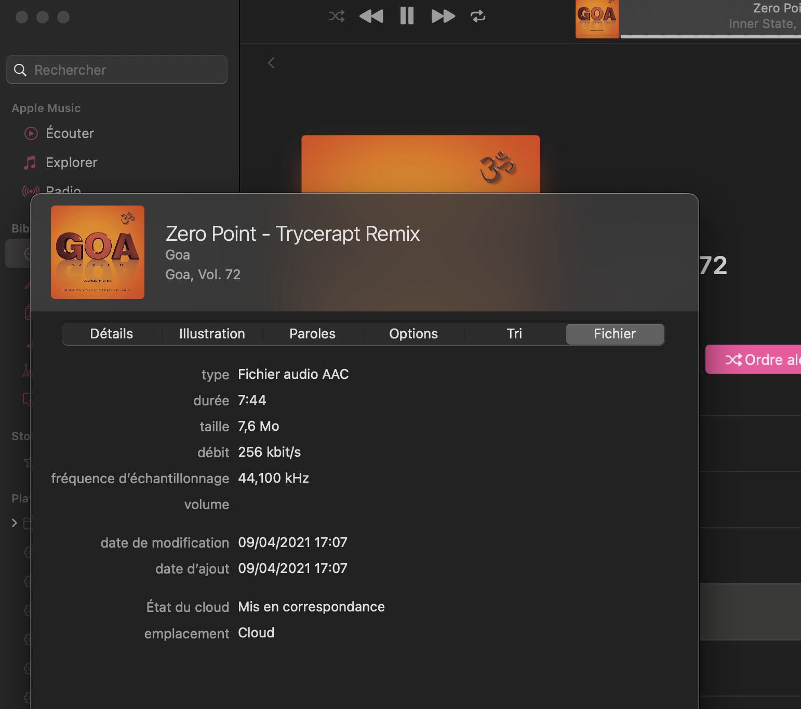Skip forward to next track

[443, 16]
